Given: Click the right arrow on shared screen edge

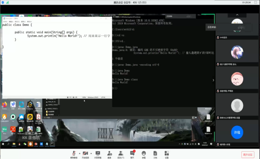Looking at the screenshot, I should coord(213,80).
